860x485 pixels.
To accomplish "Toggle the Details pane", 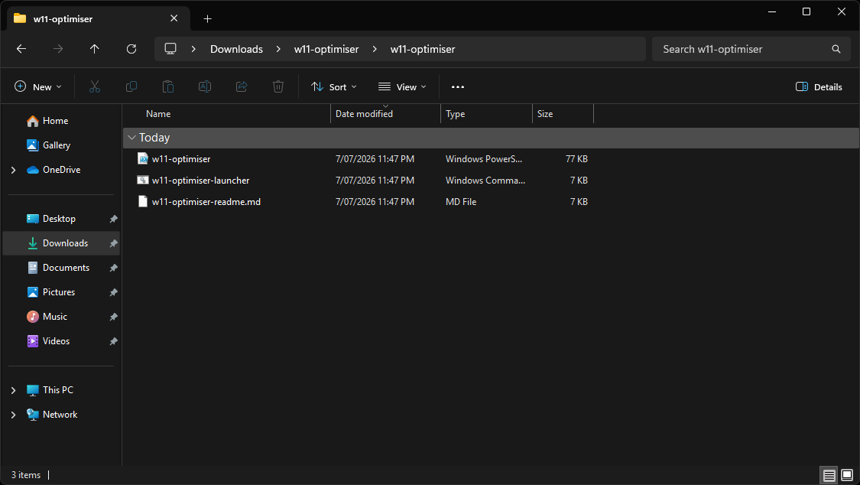I will tap(818, 86).
